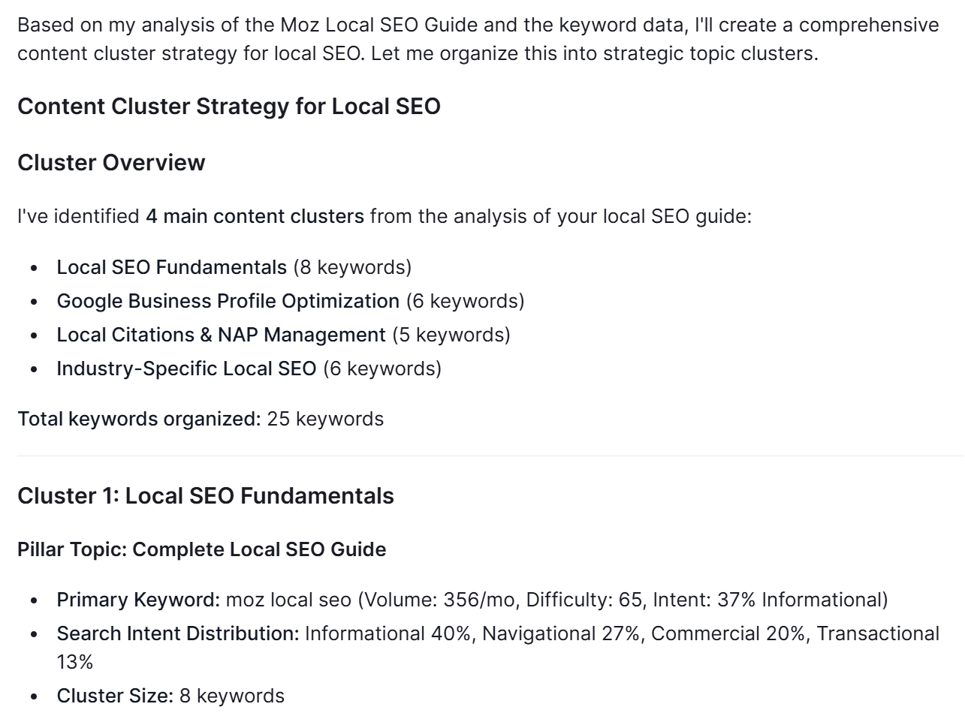Select the "Local SEO Fundamentals" bullet item
Image resolution: width=965 pixels, height=725 pixels.
(x=171, y=267)
